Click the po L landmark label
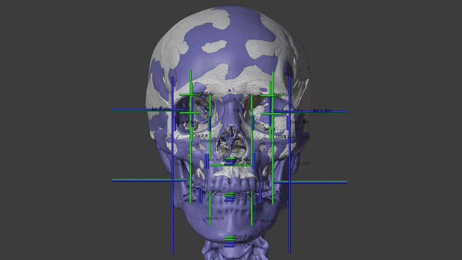This screenshot has height=260, width=462. coord(305,137)
